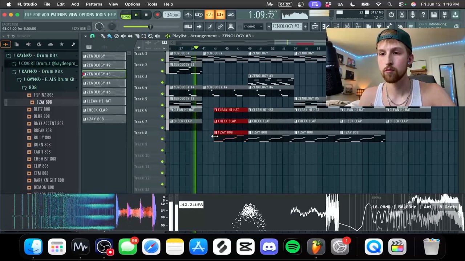Toggle the orange countdown before recording button
Screen dimensions: 465x261
(209, 15)
